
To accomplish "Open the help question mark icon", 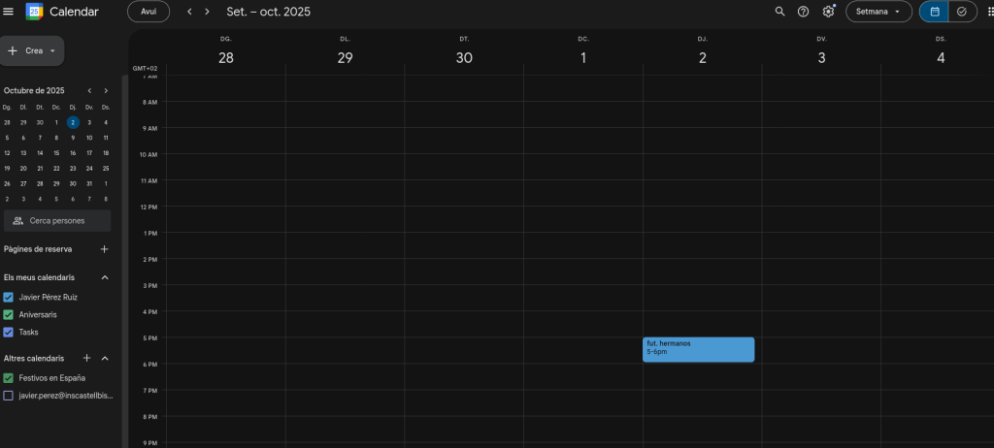I will point(803,12).
